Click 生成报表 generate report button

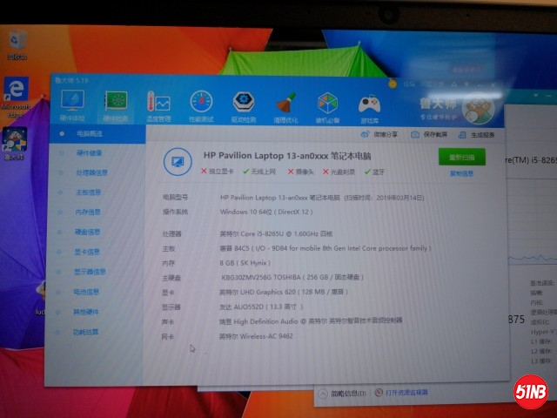click(477, 136)
